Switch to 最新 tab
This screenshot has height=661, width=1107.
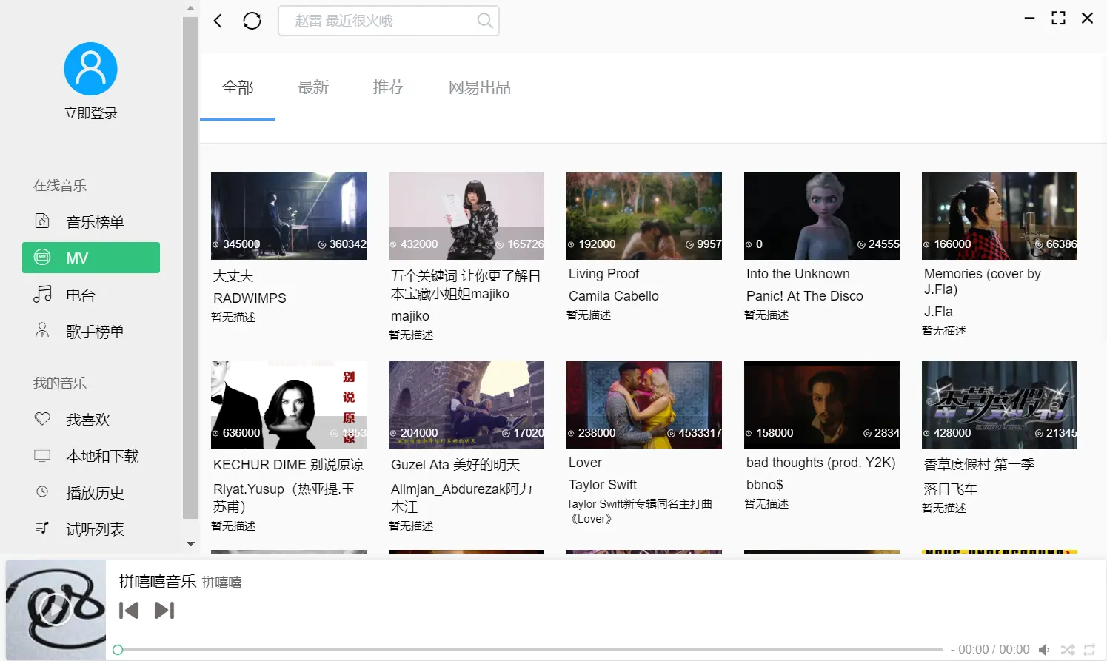(x=313, y=87)
